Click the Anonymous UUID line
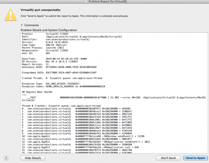Screen dimensions: 209x163 (59, 67)
